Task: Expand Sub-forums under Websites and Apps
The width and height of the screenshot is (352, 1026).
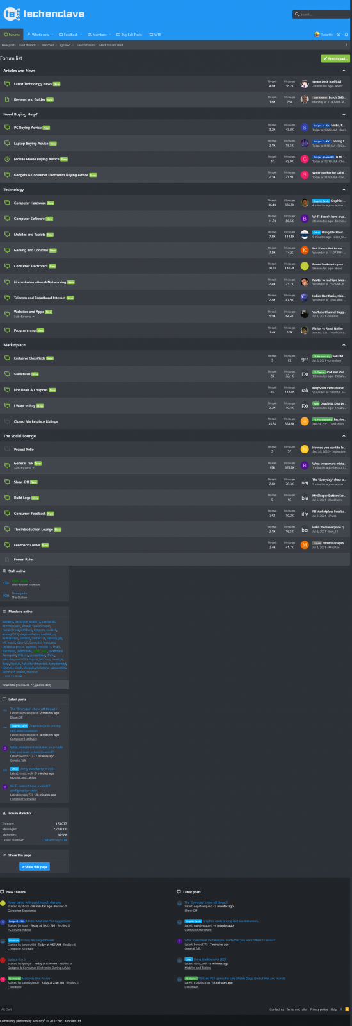Action: pos(24,317)
